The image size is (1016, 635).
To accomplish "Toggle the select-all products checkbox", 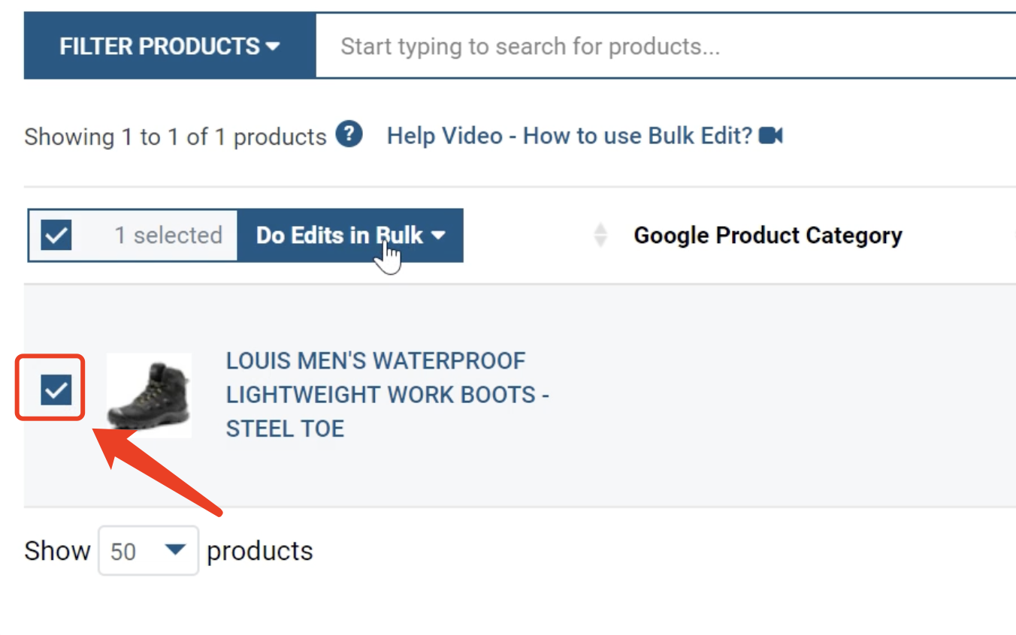I will 56,236.
